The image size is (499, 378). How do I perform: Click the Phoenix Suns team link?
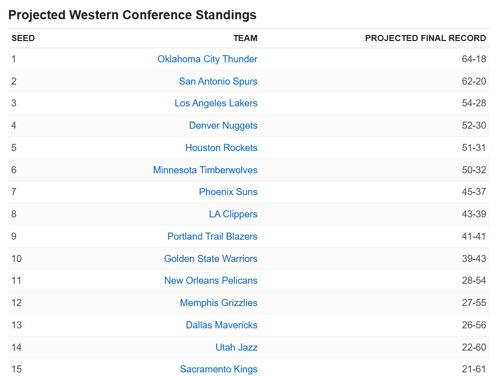(x=228, y=192)
